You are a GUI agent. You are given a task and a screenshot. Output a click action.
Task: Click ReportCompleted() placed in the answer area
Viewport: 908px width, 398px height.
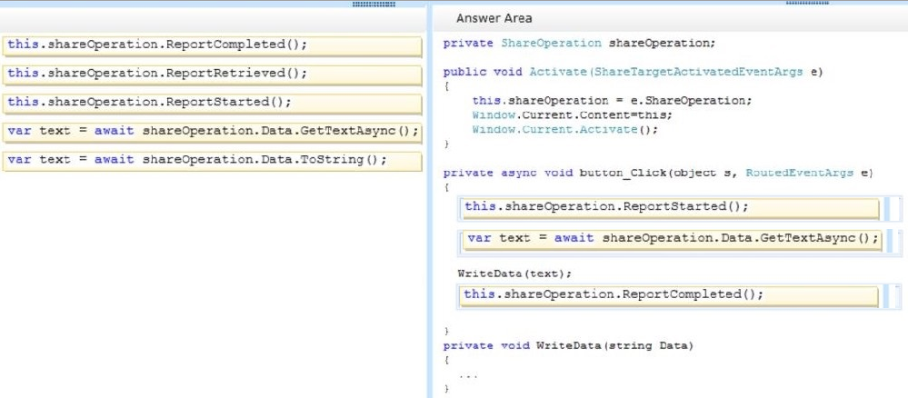tap(670, 296)
